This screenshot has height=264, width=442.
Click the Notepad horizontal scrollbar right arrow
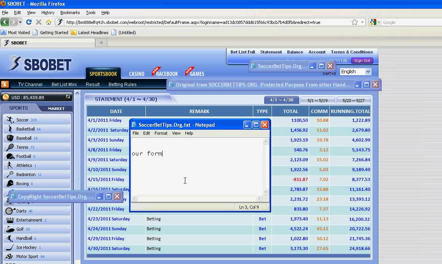(259, 198)
